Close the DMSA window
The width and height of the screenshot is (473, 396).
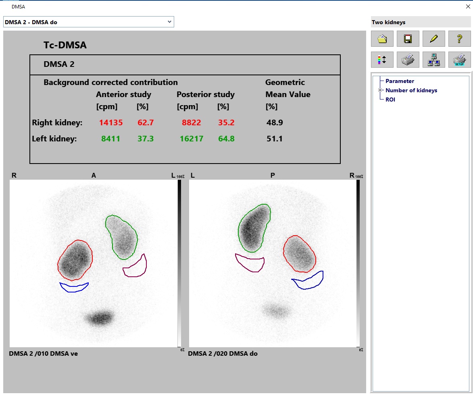[468, 6]
